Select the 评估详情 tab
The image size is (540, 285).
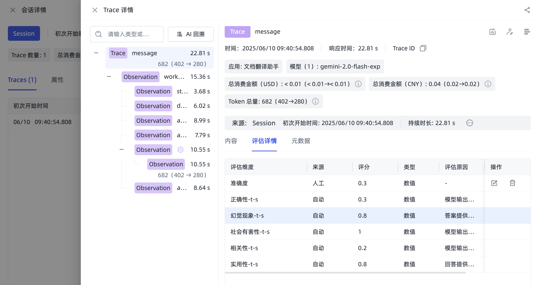click(x=264, y=141)
